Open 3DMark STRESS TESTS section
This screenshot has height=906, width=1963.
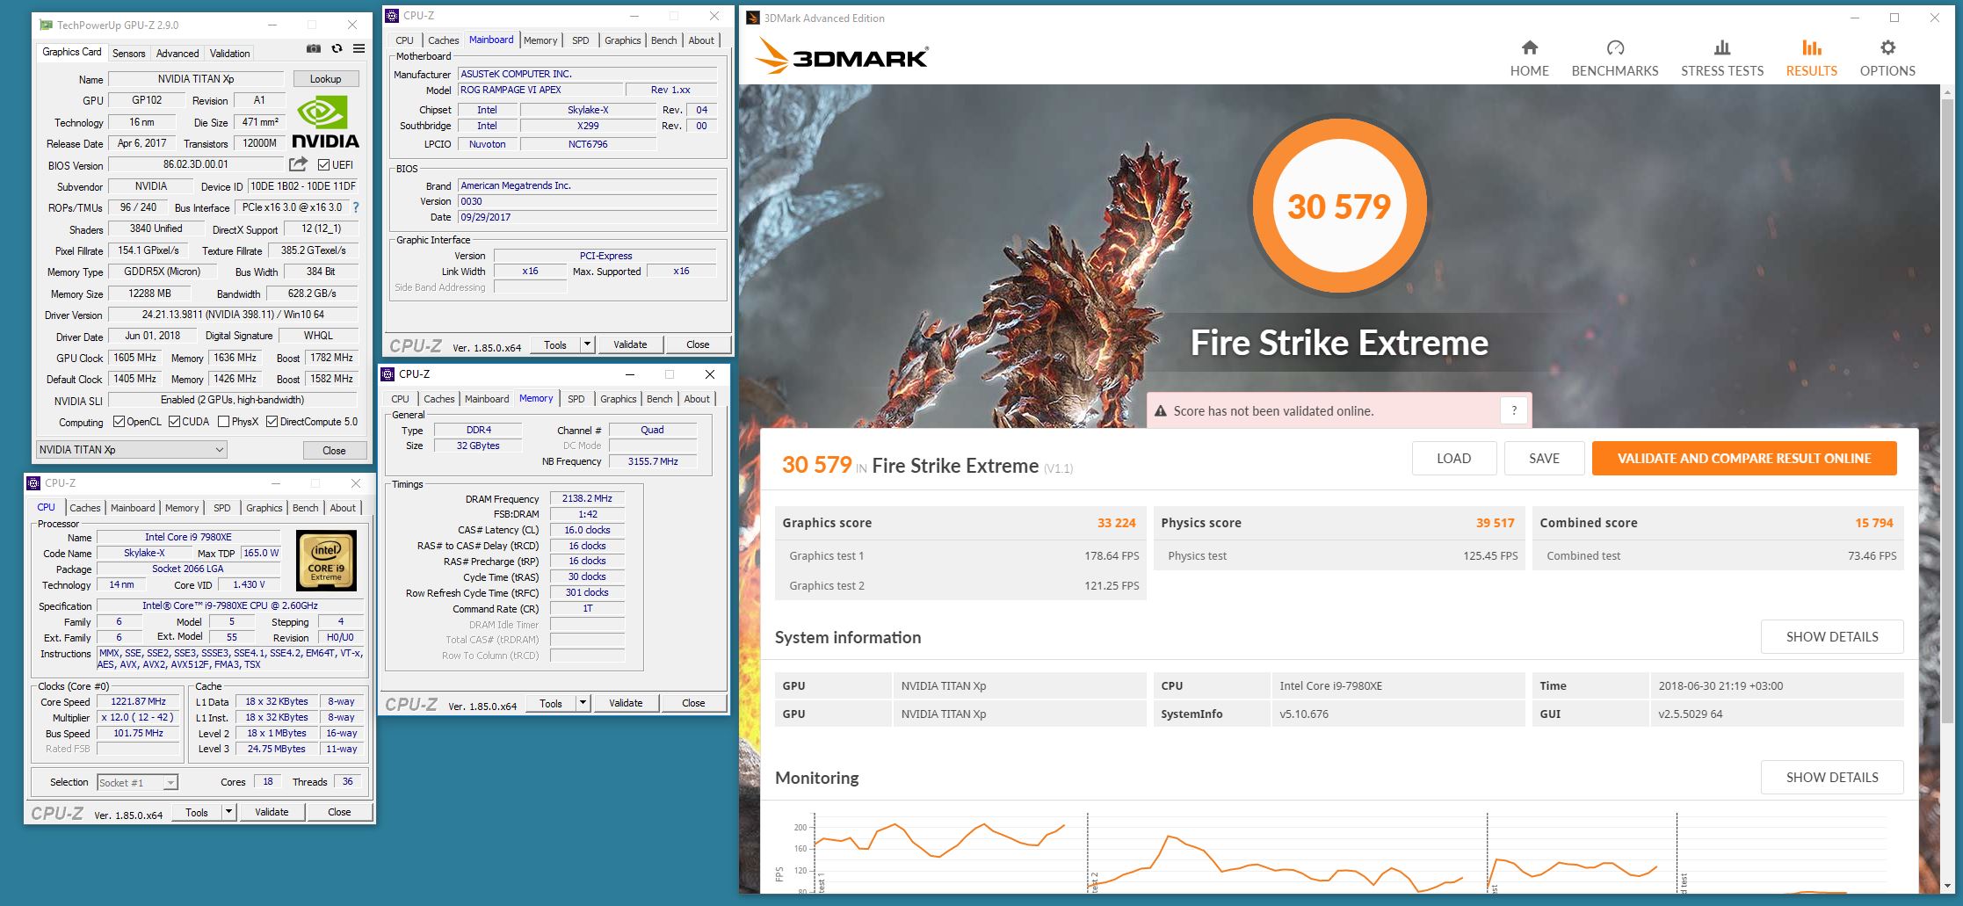click(1722, 58)
